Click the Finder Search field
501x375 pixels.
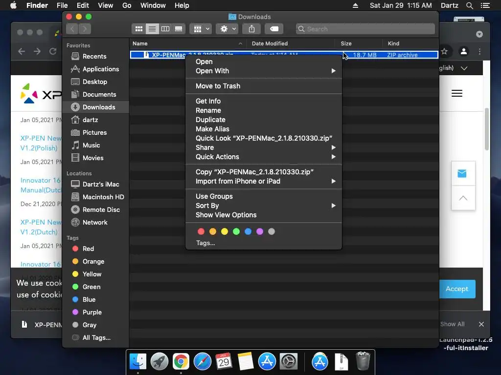coord(365,29)
